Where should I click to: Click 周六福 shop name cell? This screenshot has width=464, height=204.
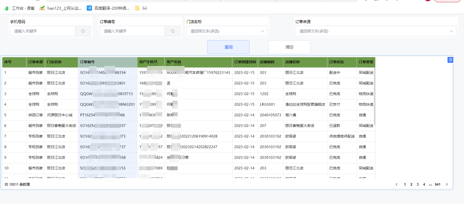291,115
